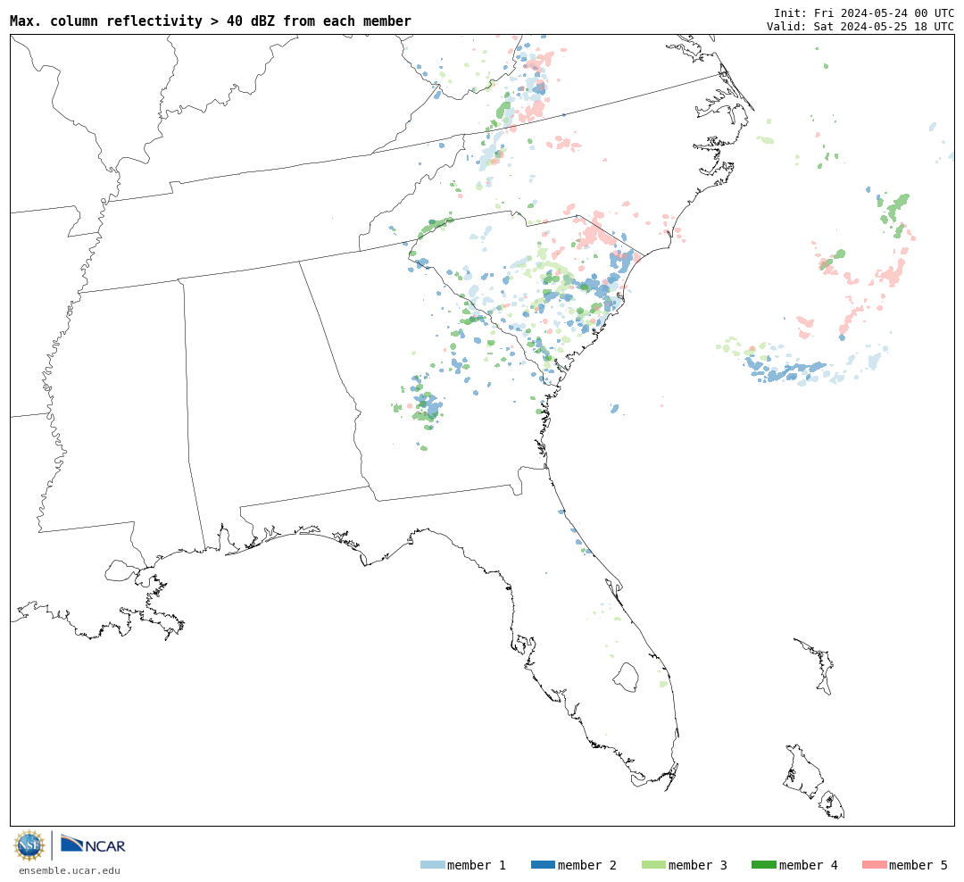
Task: Open the ensemble.ucar.edu link text
Action: pyautogui.click(x=70, y=870)
